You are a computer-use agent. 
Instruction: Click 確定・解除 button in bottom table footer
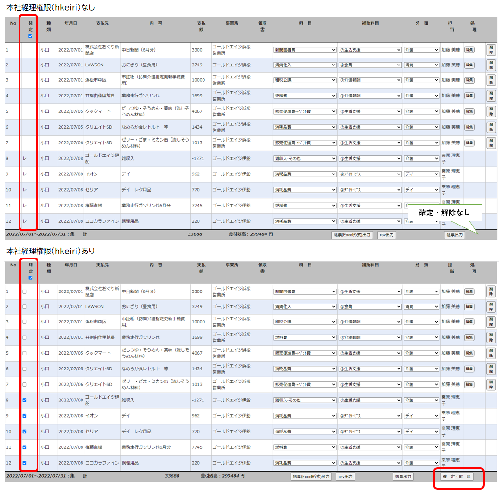[x=457, y=477]
